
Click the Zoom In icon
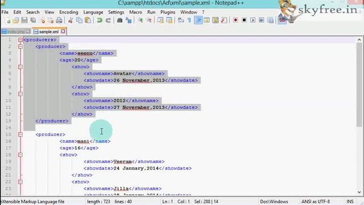click(140, 20)
